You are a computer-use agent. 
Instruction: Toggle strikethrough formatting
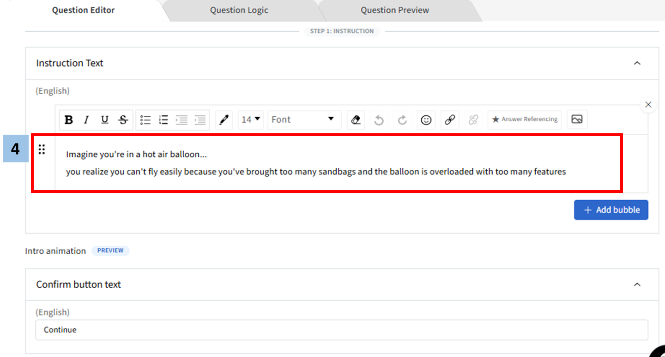click(x=123, y=120)
